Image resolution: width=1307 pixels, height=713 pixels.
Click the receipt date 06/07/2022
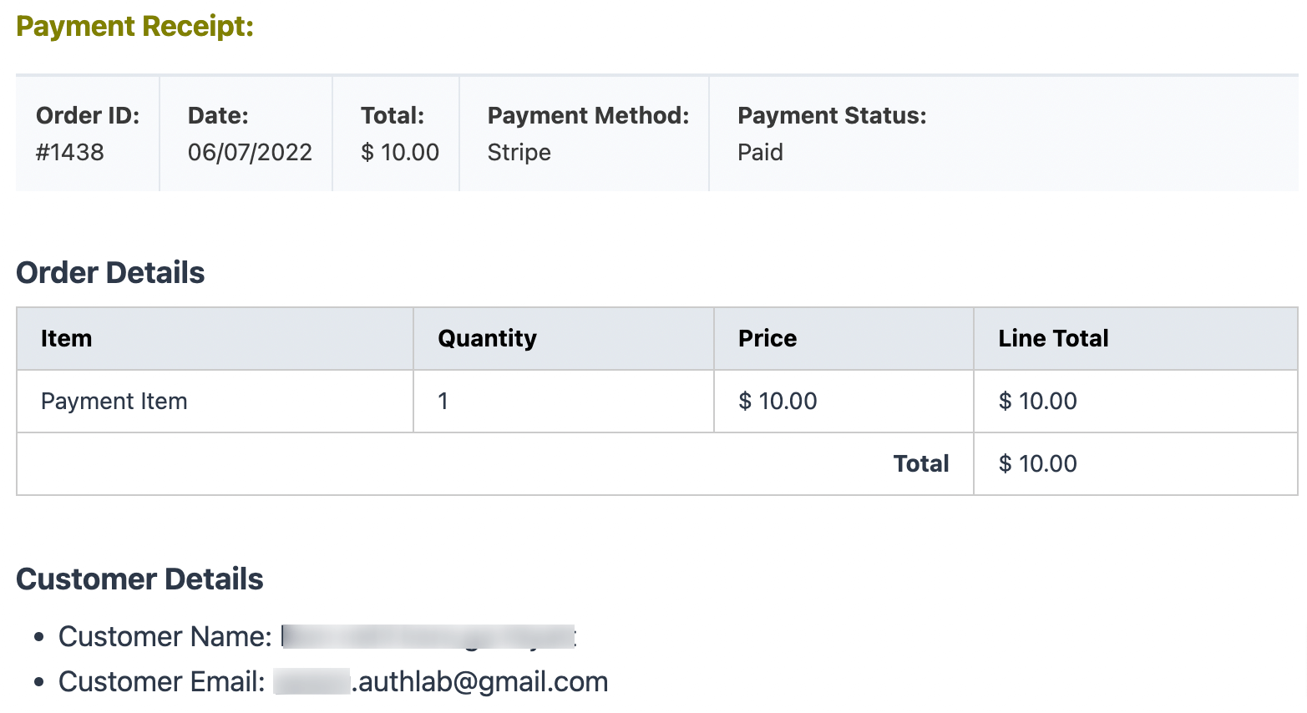[250, 152]
